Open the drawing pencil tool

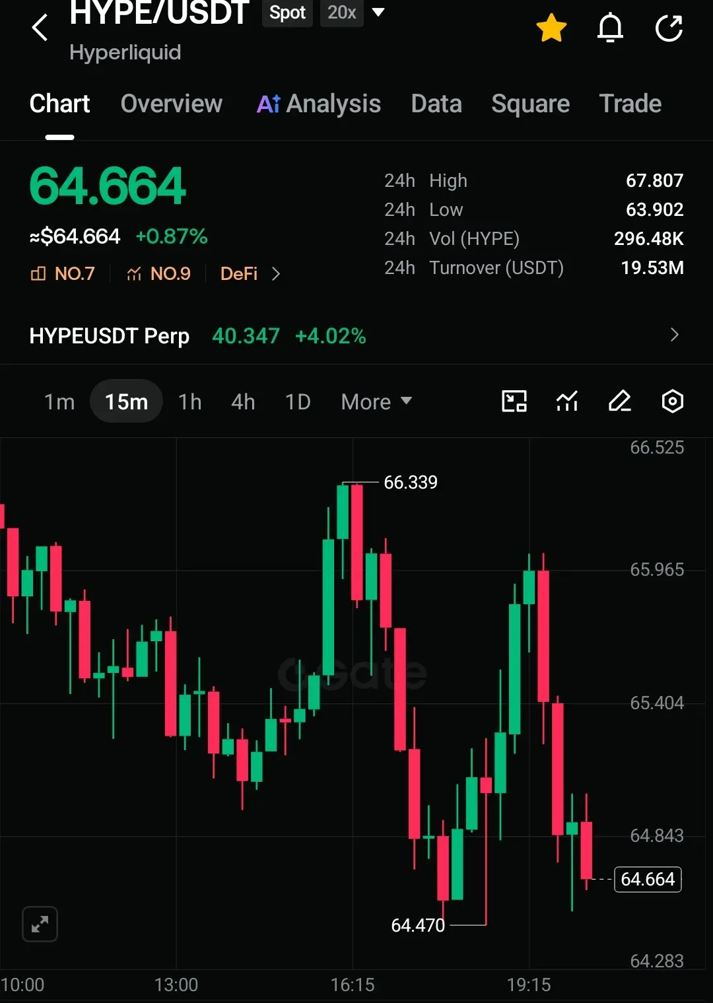click(x=619, y=401)
